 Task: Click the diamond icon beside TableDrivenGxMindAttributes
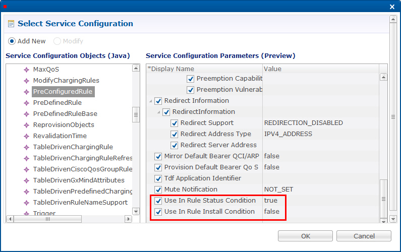click(x=26, y=180)
